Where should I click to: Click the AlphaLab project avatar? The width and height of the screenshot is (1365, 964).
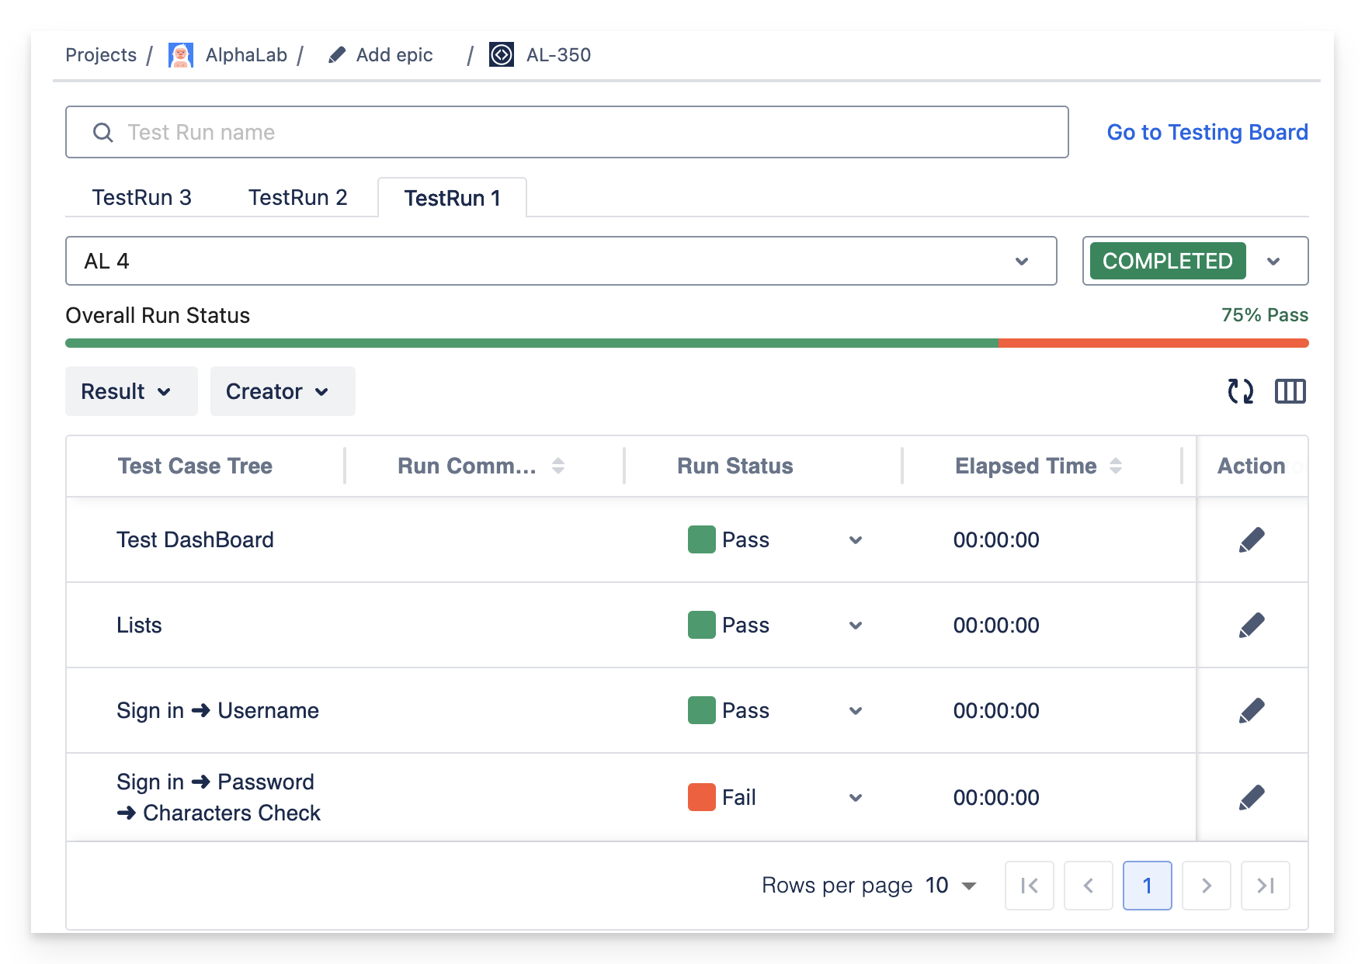[181, 55]
